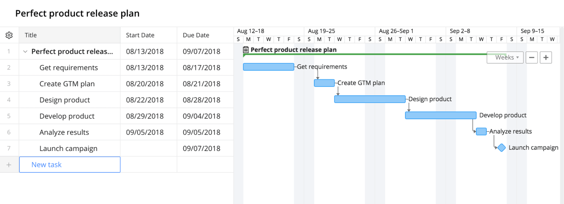The height and width of the screenshot is (204, 564).
Task: Collapse the Perfect product release plan group
Action: (25, 51)
